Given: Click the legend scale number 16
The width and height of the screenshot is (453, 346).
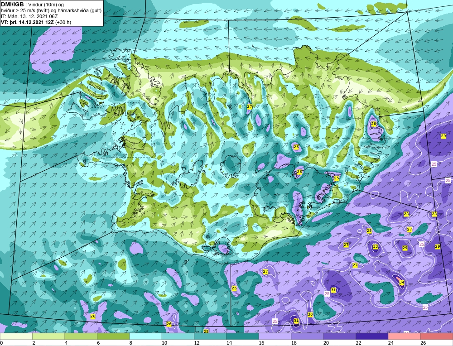Looking at the screenshot, I should (261, 343).
